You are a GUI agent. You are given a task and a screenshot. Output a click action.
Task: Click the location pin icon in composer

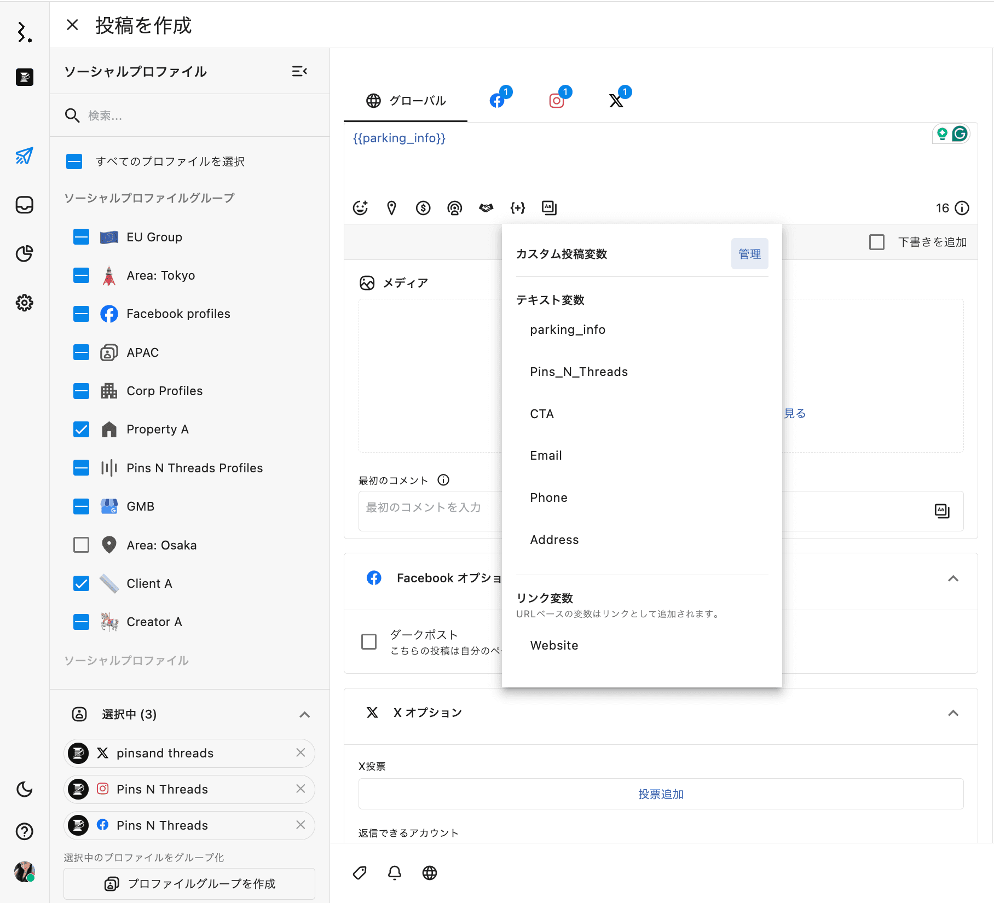click(x=391, y=208)
